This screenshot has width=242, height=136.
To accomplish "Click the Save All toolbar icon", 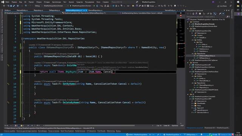I will pos(14,6).
